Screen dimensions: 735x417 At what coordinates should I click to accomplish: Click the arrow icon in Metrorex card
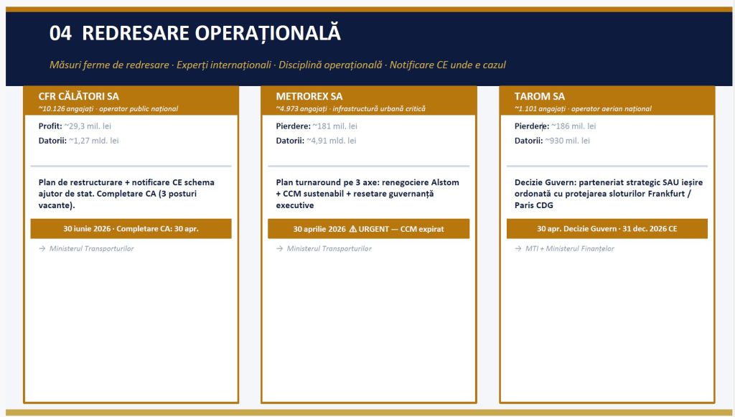pos(280,249)
